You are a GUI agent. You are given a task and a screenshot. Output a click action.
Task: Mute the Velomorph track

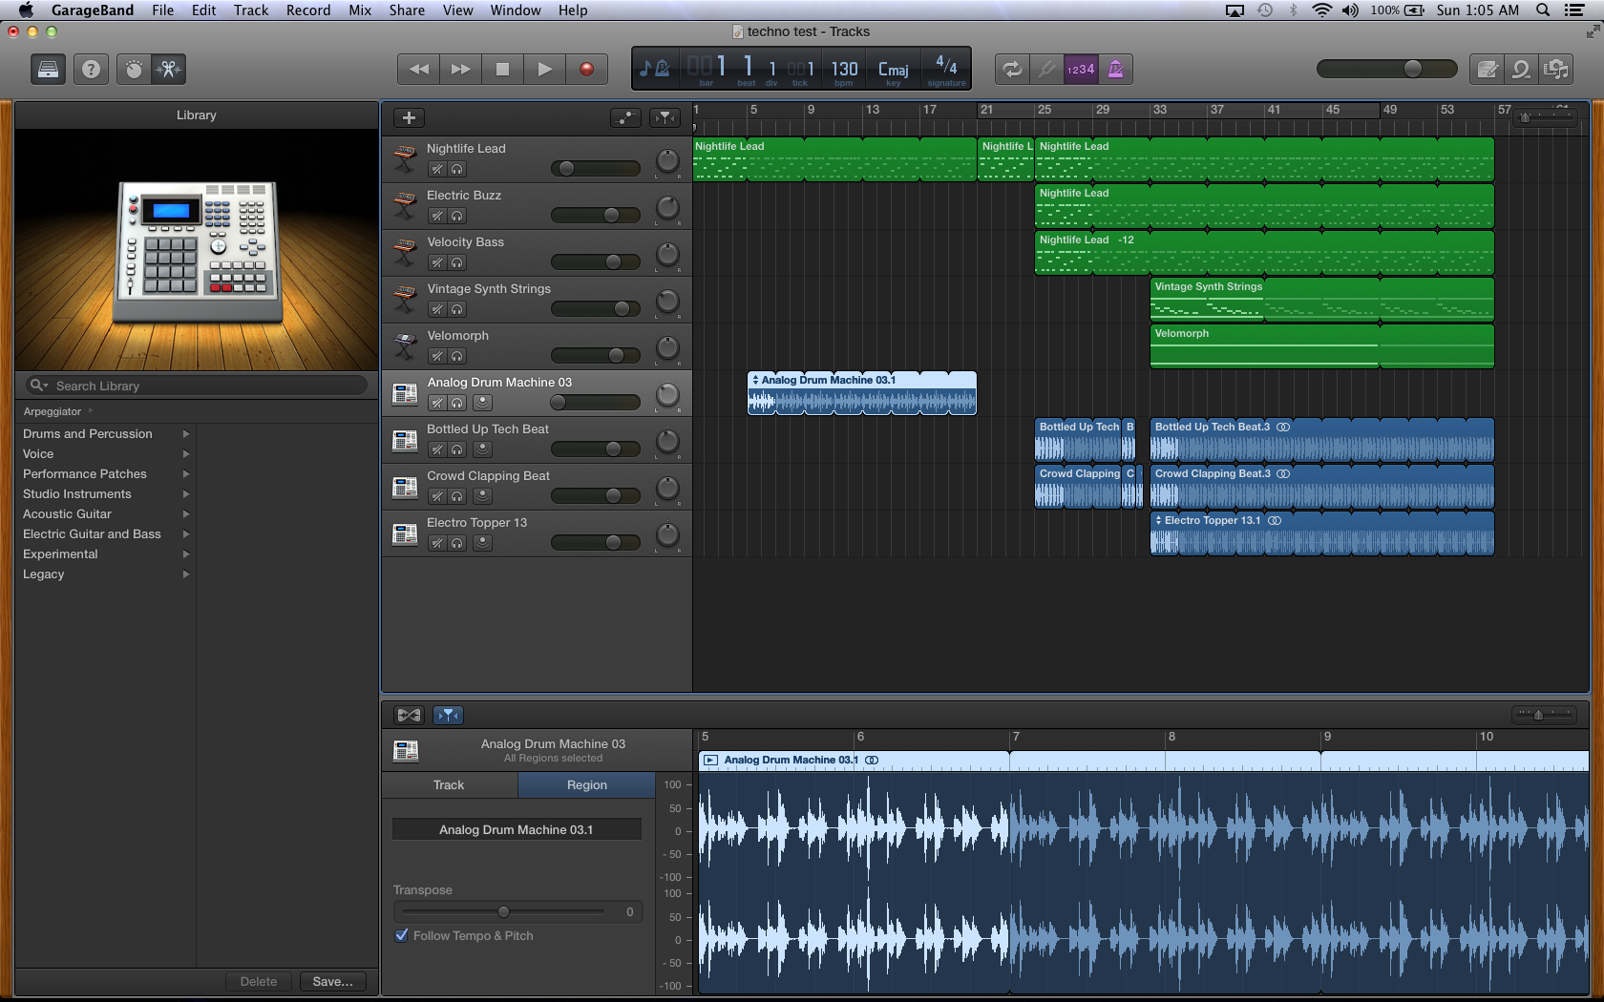click(x=437, y=356)
